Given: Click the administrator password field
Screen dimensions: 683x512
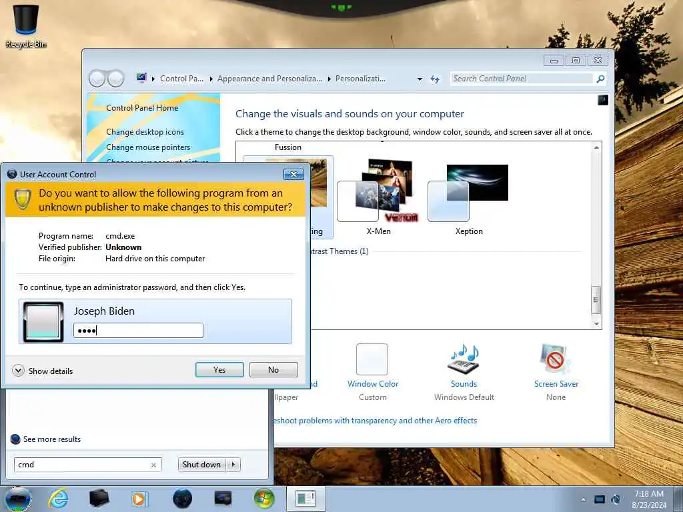Looking at the screenshot, I should coord(138,331).
